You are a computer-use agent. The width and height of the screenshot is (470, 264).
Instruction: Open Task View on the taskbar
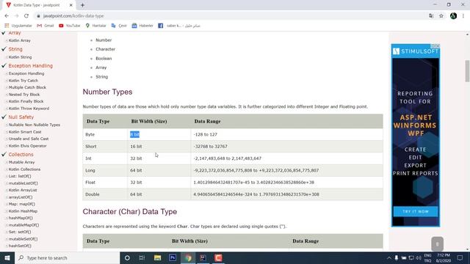142,257
